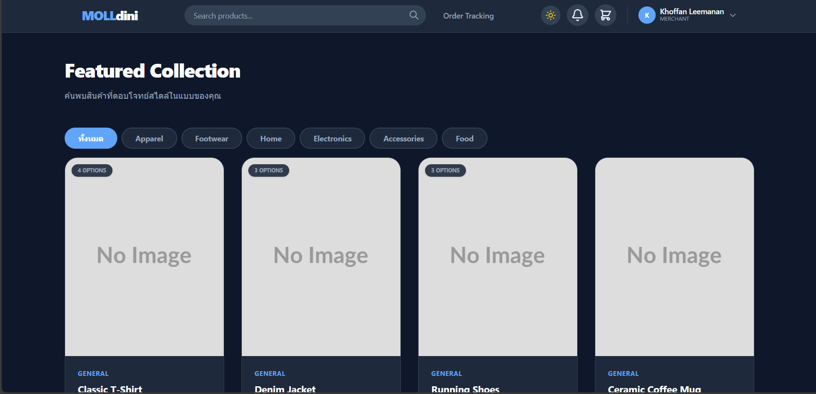Filter products by Electronics
The height and width of the screenshot is (394, 816).
coord(332,138)
